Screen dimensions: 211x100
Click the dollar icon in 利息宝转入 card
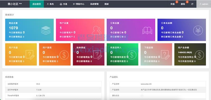(x=132, y=55)
